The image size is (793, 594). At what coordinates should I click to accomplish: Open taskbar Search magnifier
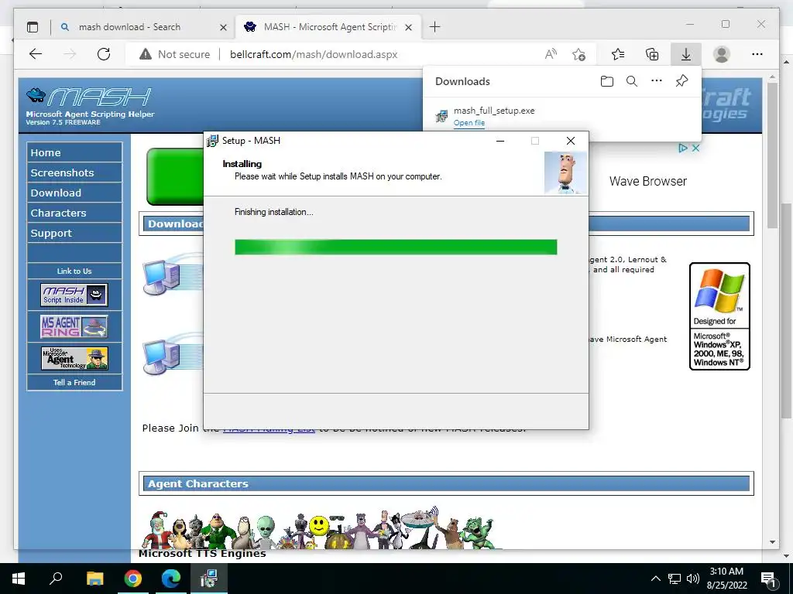[x=56, y=579]
